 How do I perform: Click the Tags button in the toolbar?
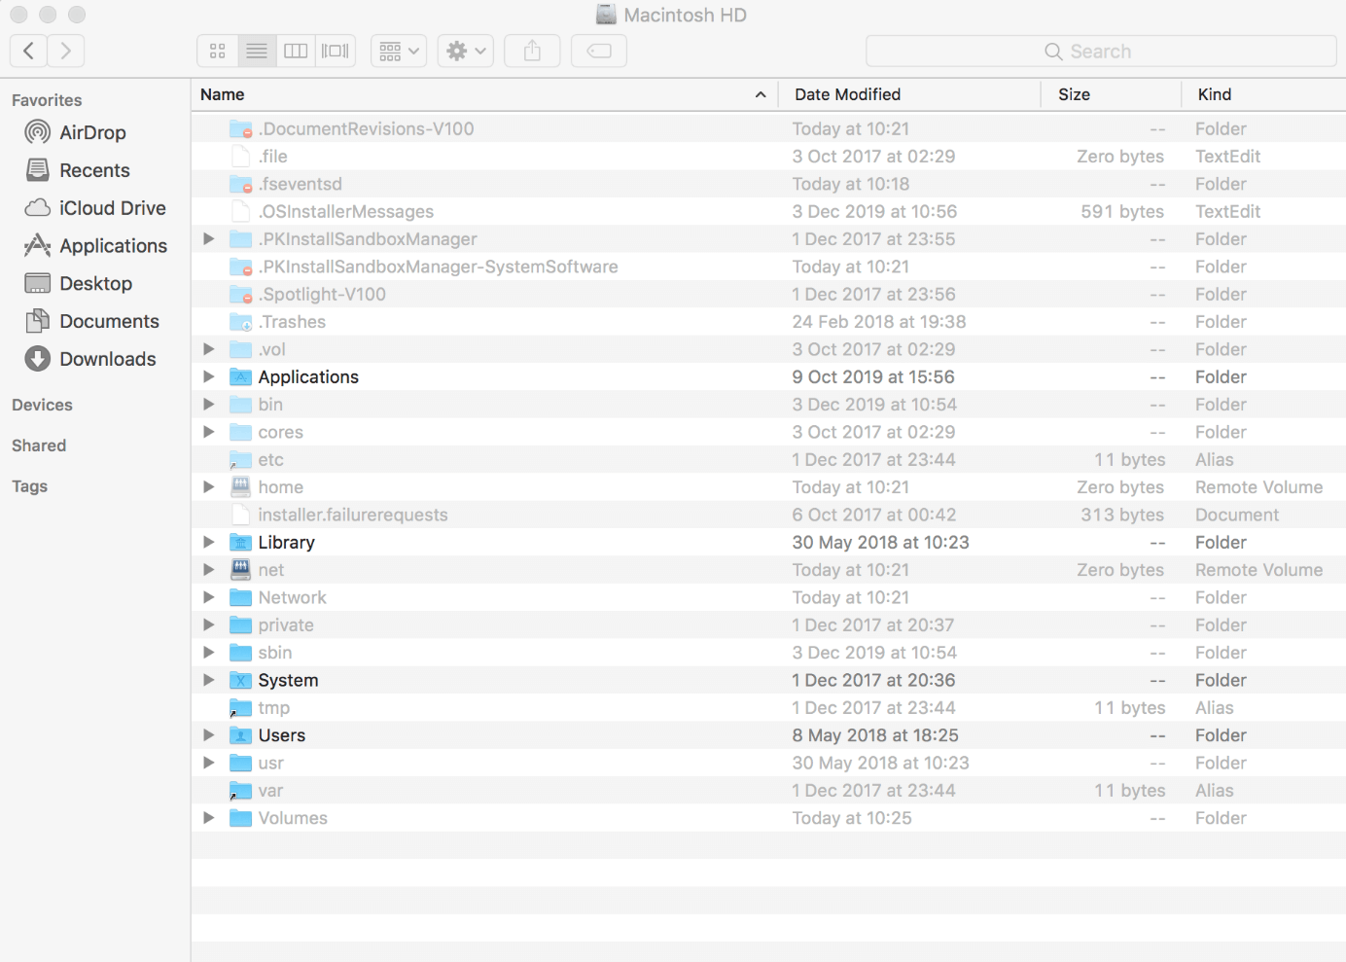(598, 51)
